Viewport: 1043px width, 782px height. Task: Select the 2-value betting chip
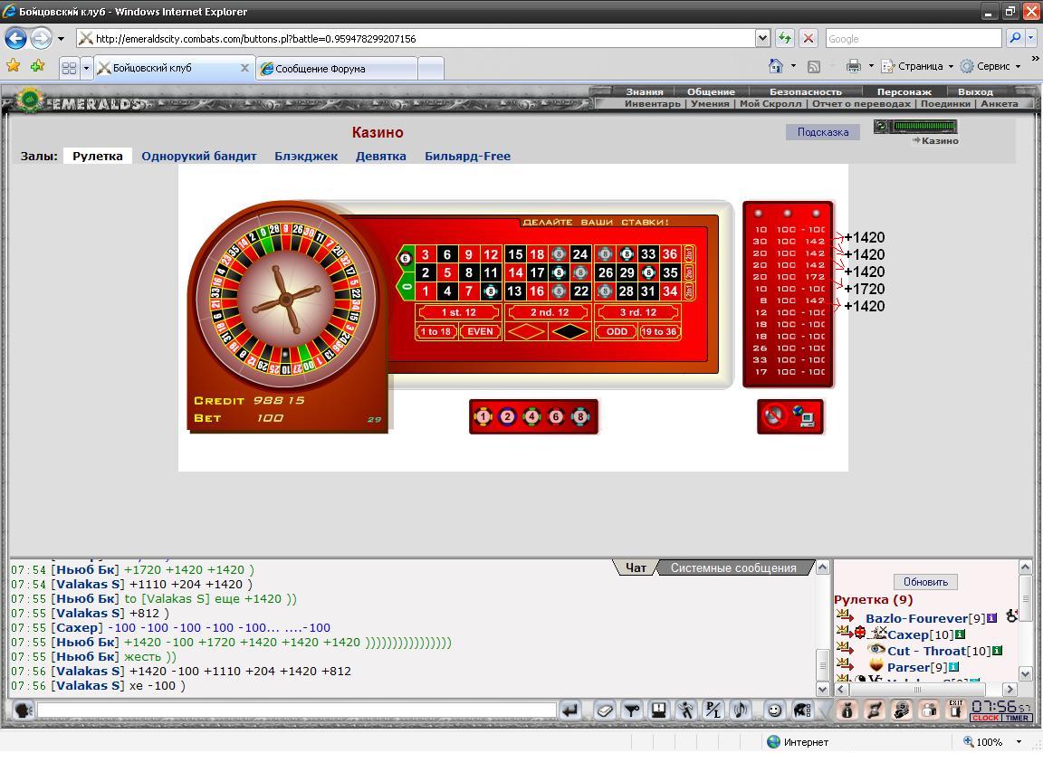click(x=508, y=417)
